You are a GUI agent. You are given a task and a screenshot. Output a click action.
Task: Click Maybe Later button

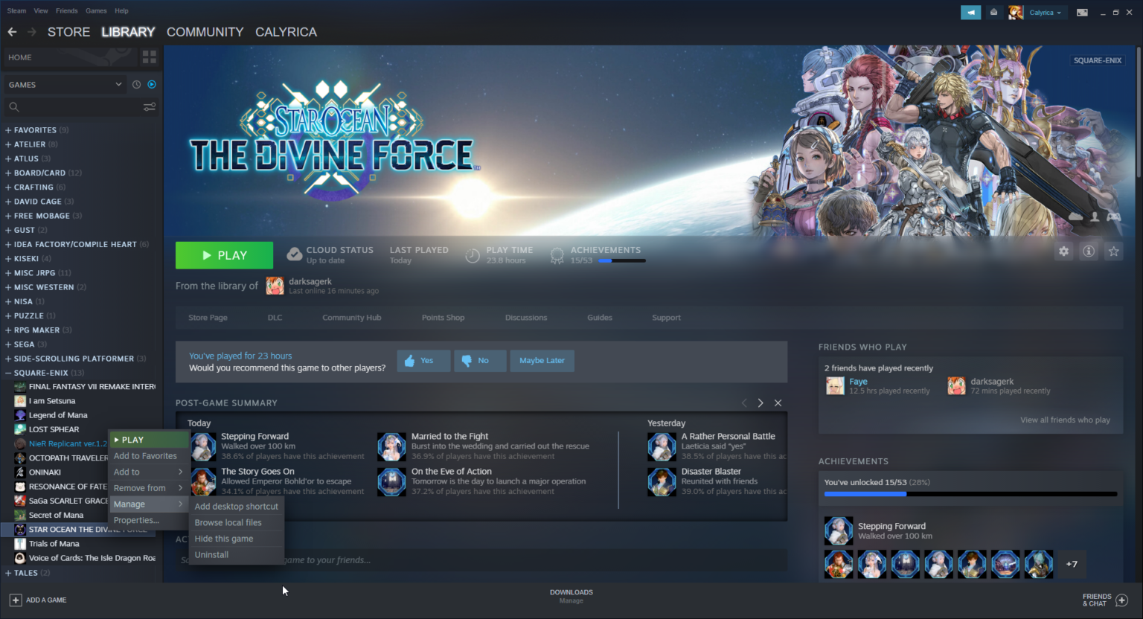(542, 361)
